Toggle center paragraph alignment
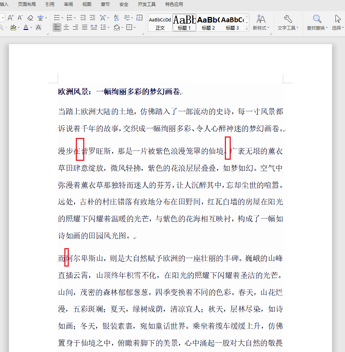The width and height of the screenshot is (345, 352). click(67, 28)
